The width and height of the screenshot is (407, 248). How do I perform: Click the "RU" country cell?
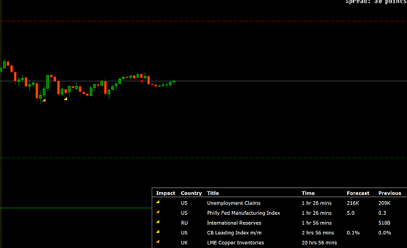[x=184, y=223]
